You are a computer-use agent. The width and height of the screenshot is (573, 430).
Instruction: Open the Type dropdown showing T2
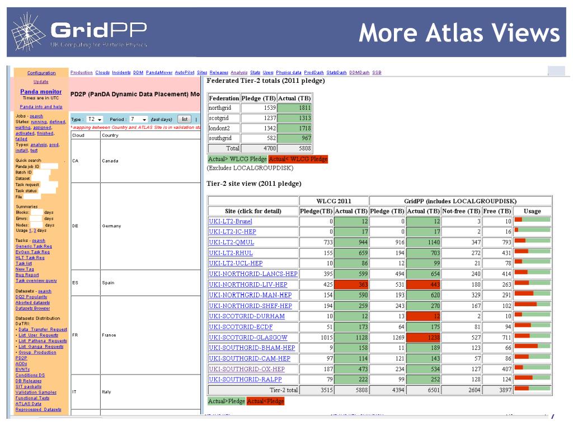coord(95,119)
